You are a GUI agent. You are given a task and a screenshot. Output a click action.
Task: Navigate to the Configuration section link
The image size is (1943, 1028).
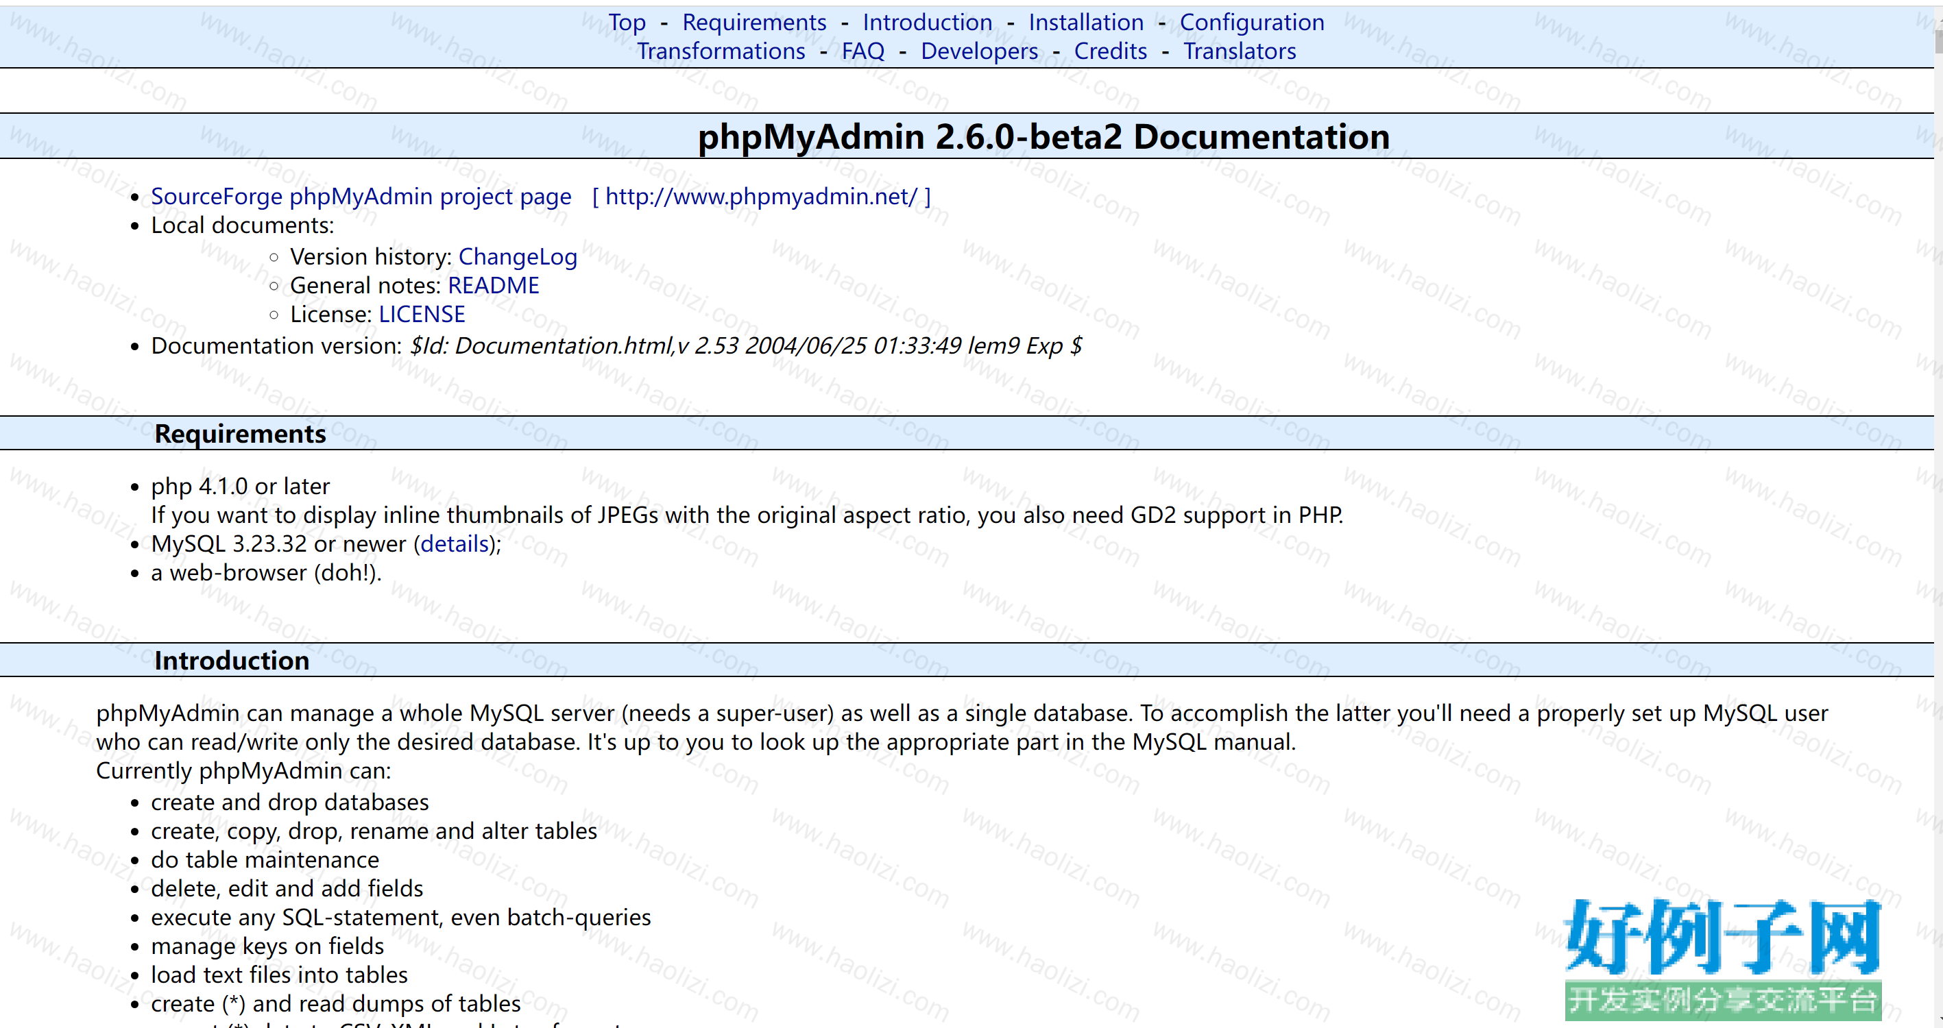click(1252, 23)
